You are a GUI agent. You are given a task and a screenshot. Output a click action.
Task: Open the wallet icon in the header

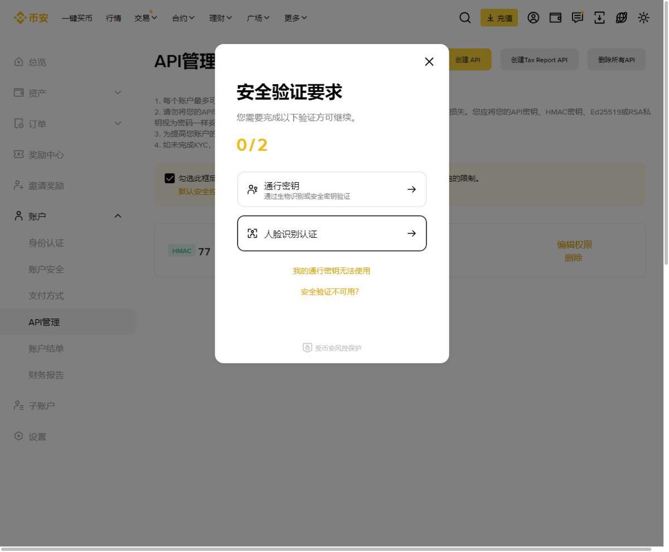tap(555, 18)
